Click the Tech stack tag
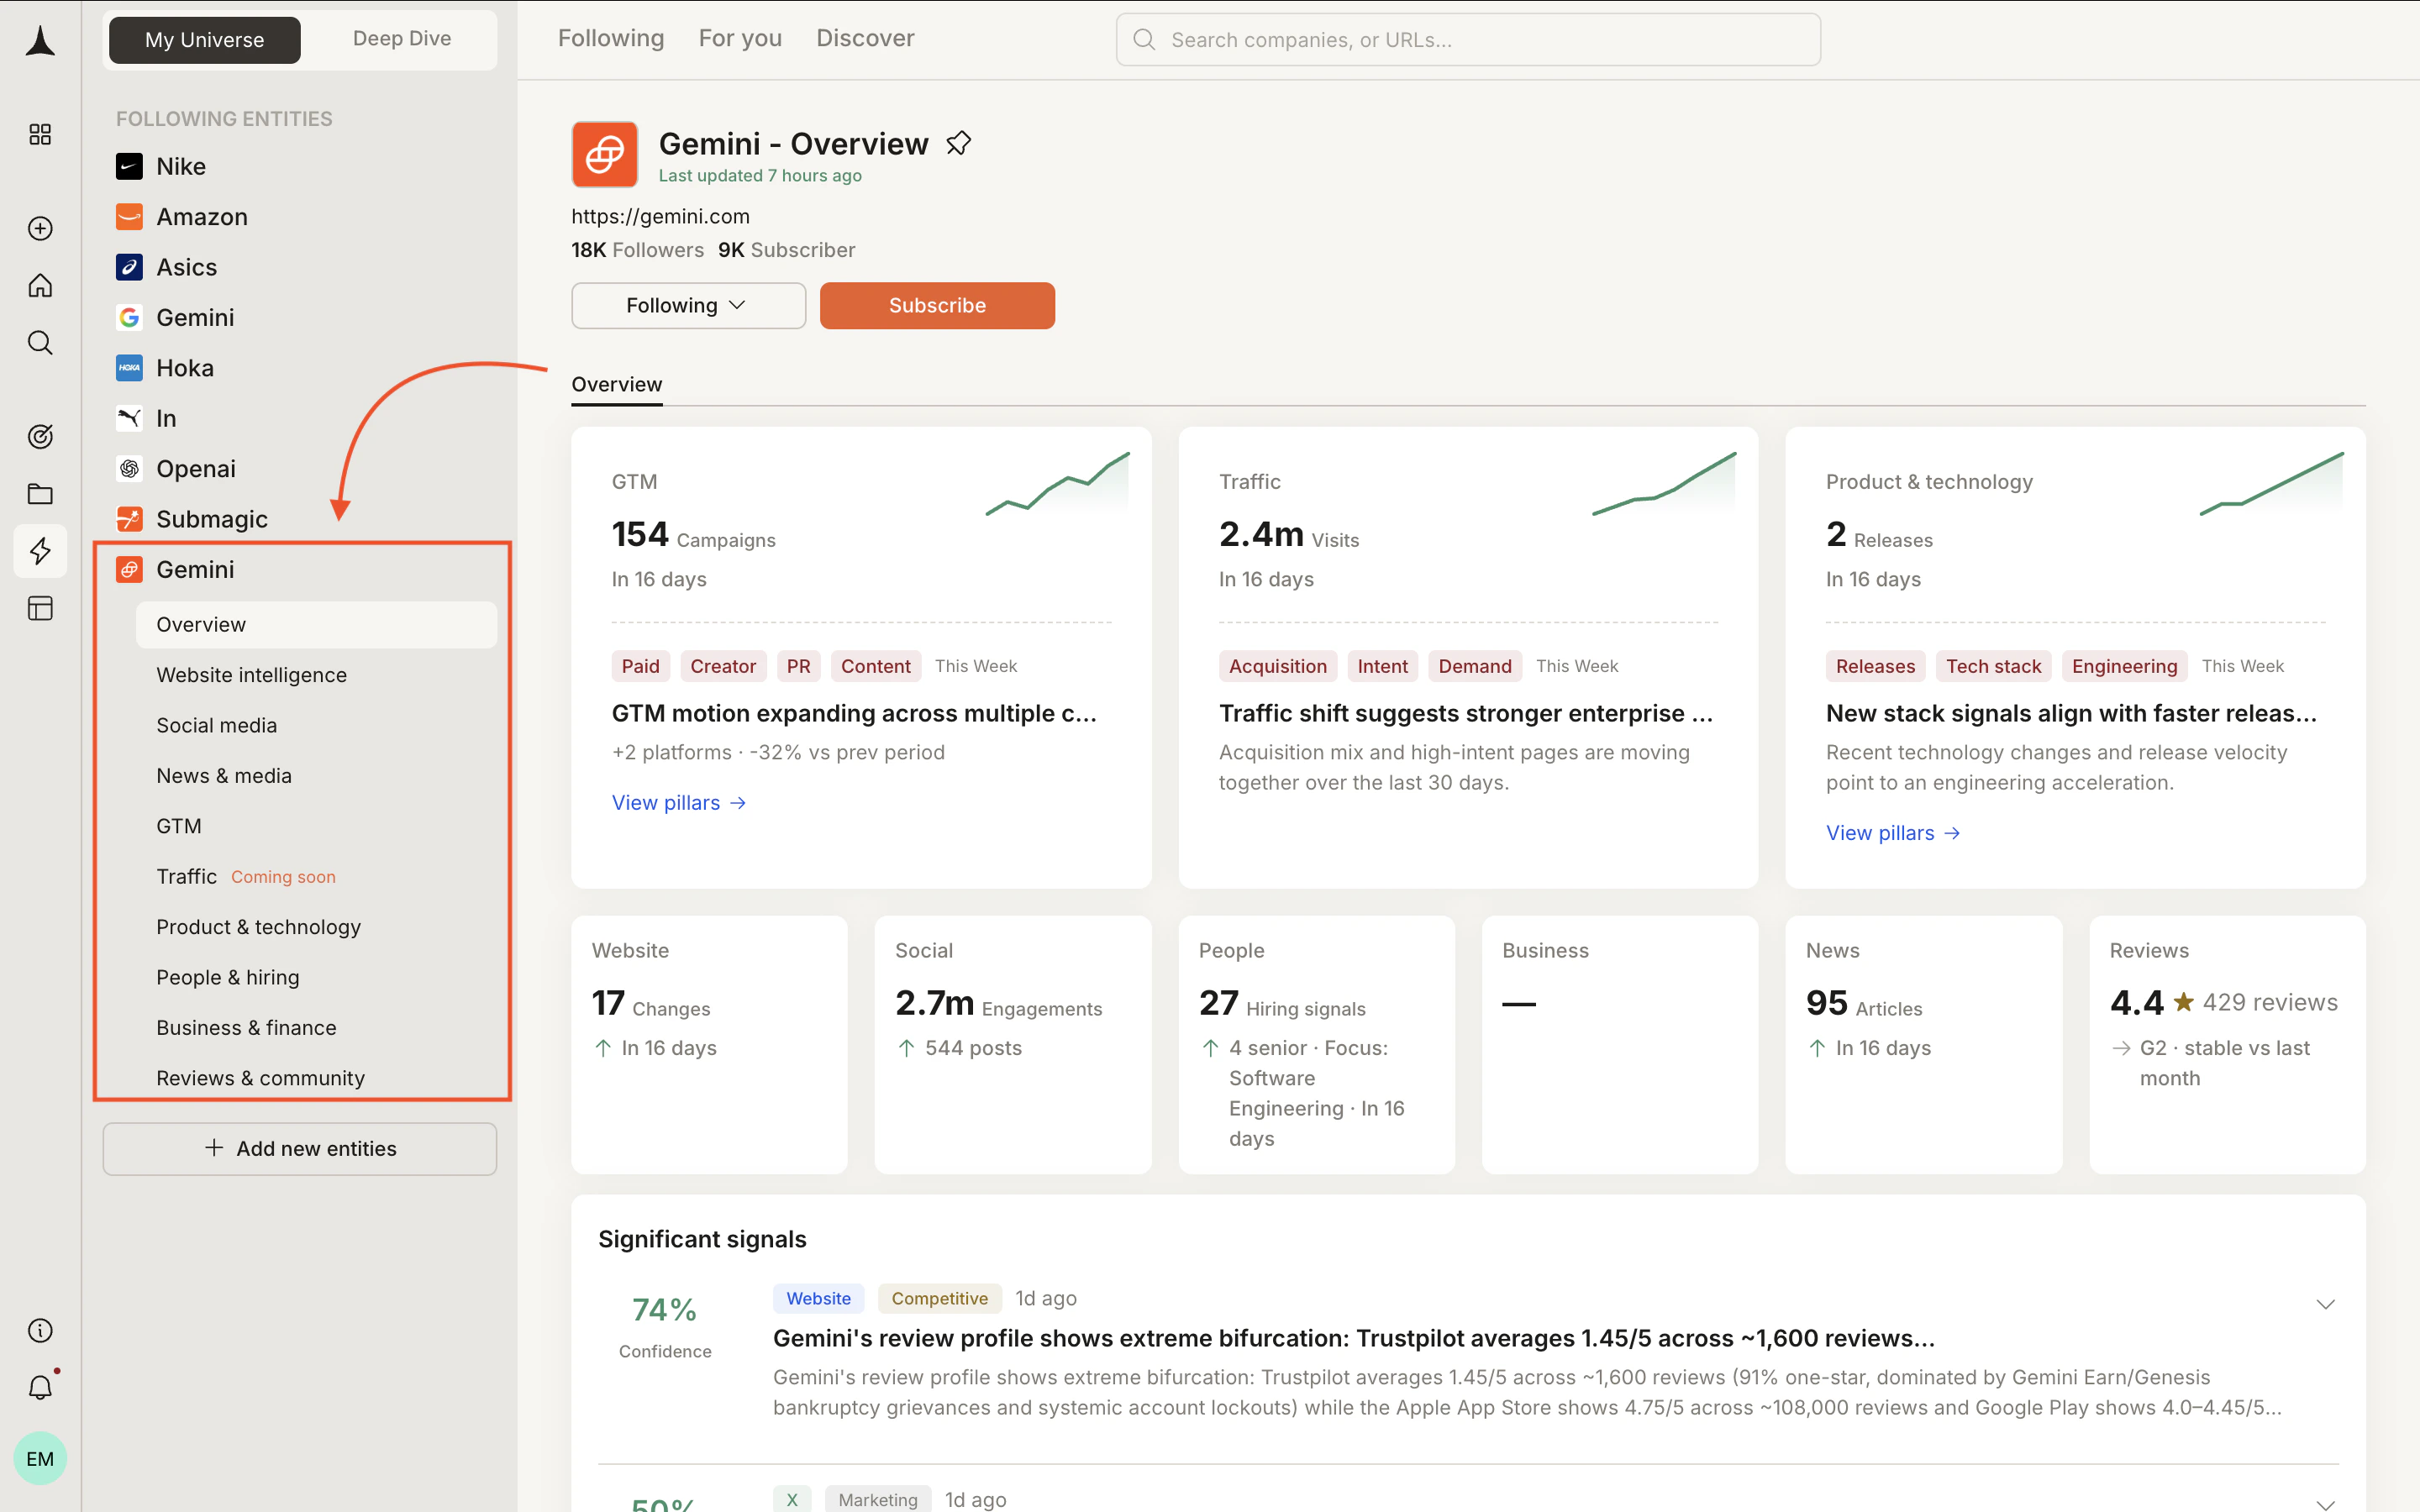Screen dimensions: 2420x1512 [x=1993, y=667]
